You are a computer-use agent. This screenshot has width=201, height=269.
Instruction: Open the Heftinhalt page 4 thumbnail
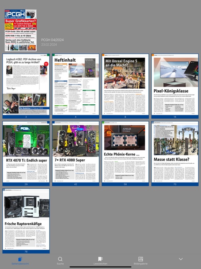click(x=76, y=86)
